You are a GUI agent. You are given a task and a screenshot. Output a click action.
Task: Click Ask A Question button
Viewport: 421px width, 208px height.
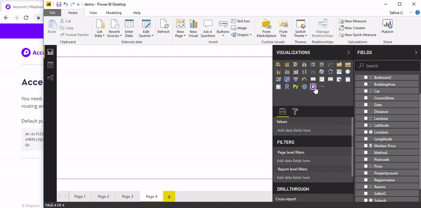[x=208, y=28]
